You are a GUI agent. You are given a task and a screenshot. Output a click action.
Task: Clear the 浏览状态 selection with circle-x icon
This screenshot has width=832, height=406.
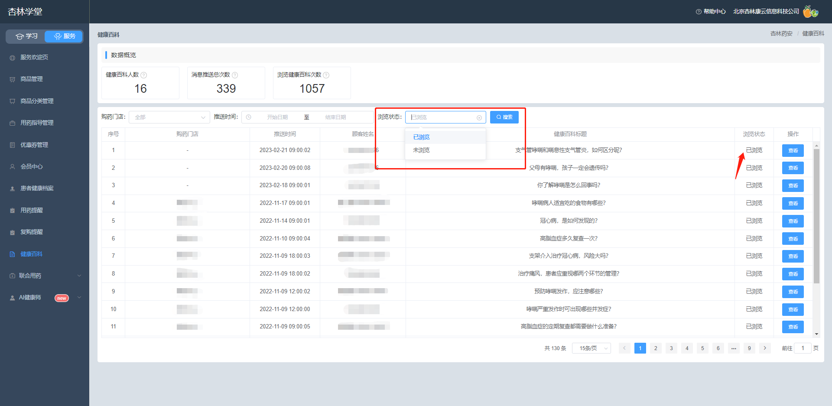pyautogui.click(x=479, y=117)
